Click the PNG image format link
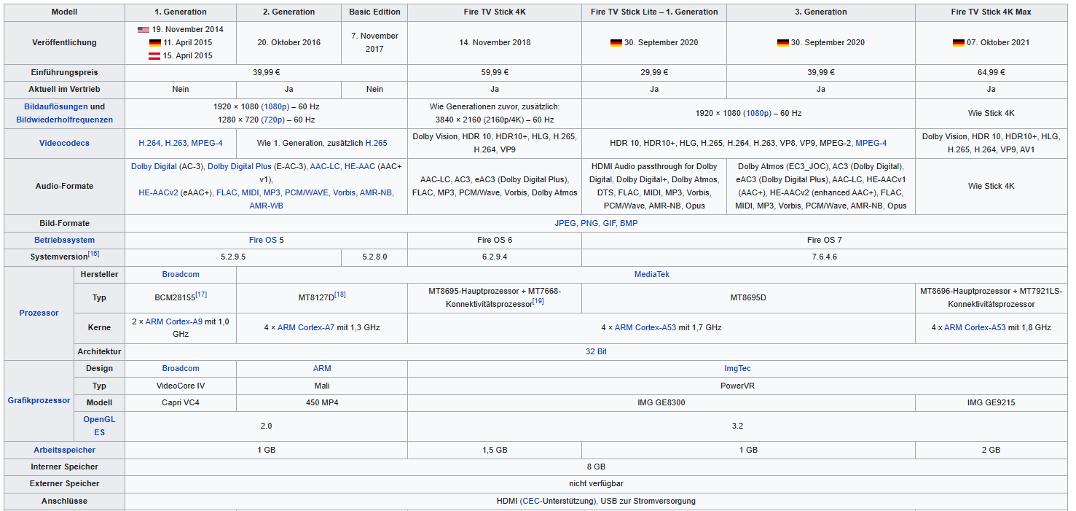Screen dimensions: 1076x511 (589, 223)
